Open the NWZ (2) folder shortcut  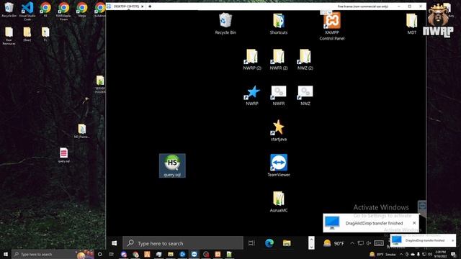pos(305,60)
